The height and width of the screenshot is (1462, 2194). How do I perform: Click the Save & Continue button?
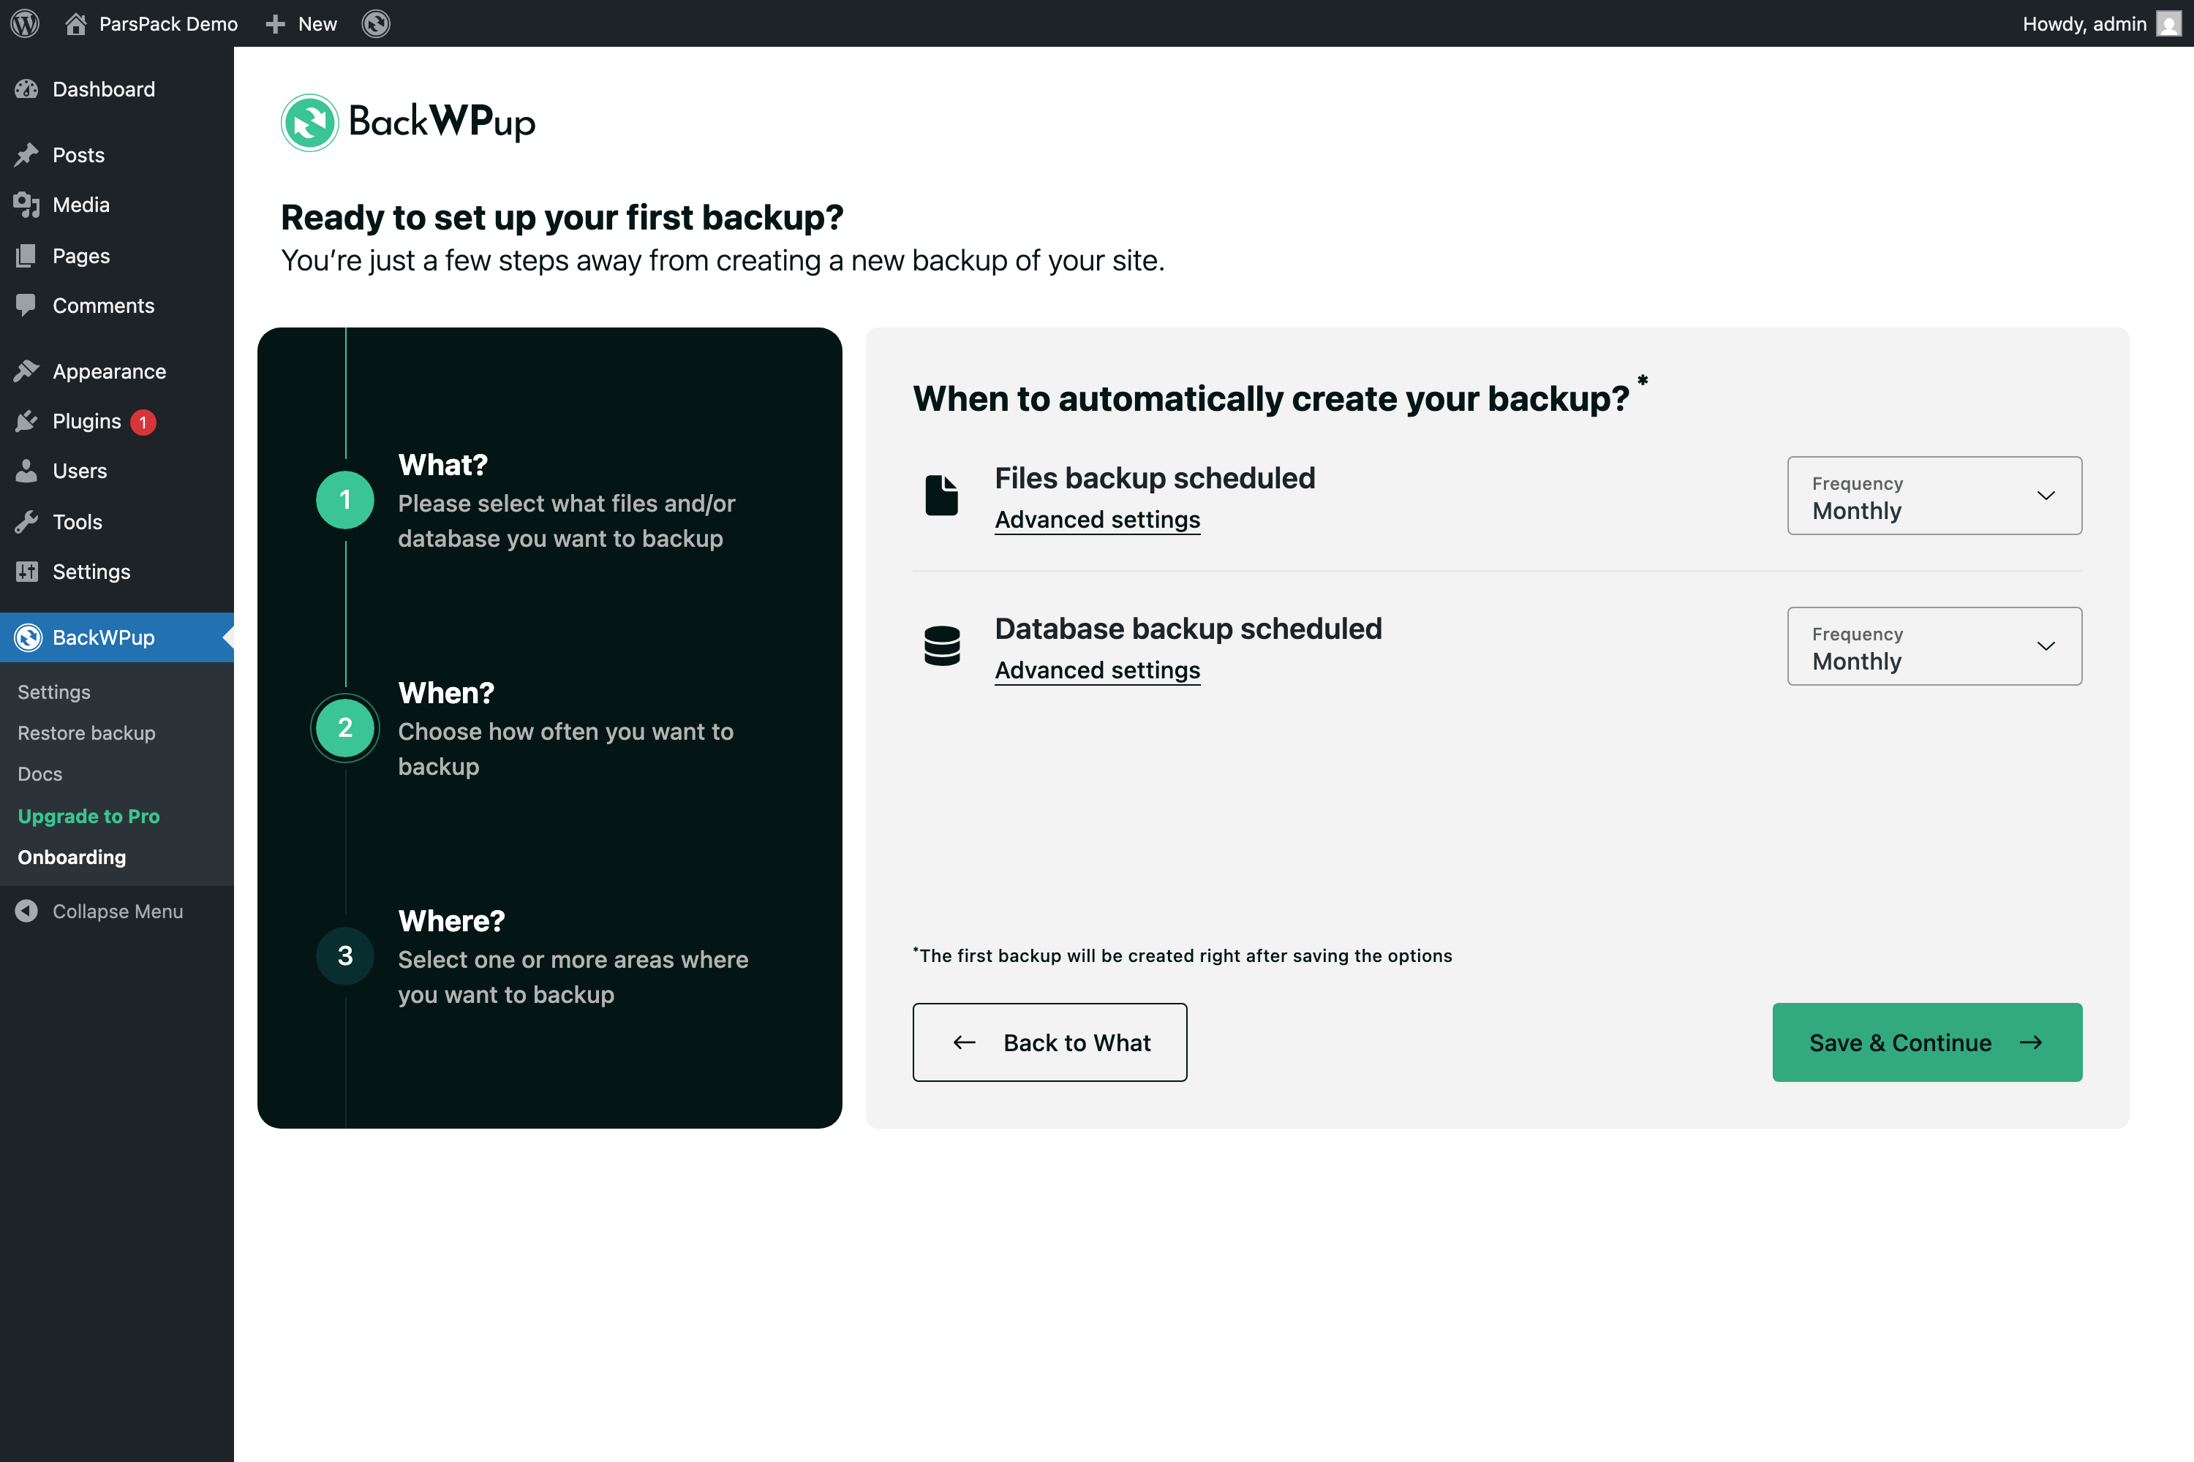[1927, 1042]
